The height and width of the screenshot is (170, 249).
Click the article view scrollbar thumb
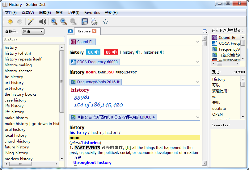[205, 44]
